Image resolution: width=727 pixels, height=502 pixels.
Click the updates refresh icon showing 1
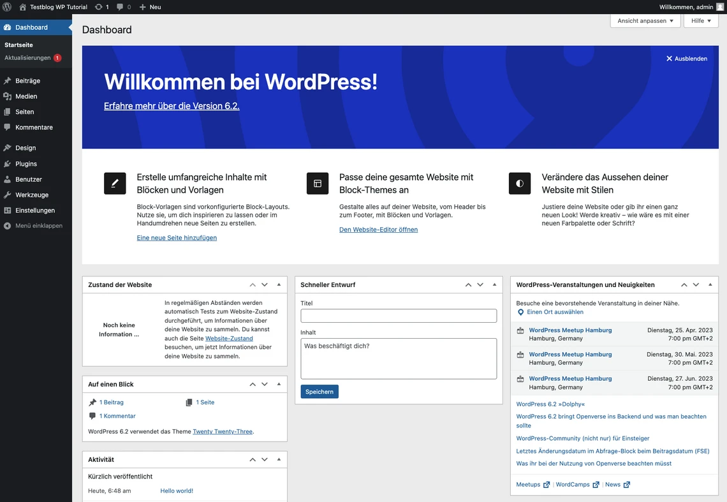pyautogui.click(x=99, y=7)
